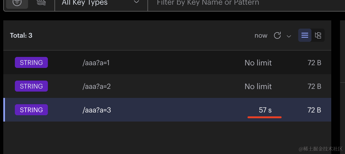Click STRING badge of /aaa?a=2
345x154 pixels.
31,86
